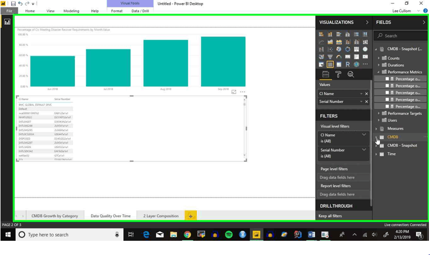
Task: Select the ArcGIS Maps visual
Action: pyautogui.click(x=356, y=64)
